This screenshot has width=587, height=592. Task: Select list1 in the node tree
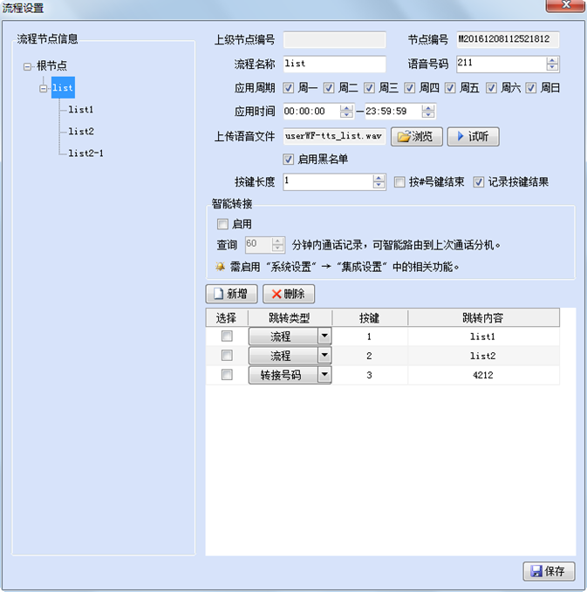point(80,110)
